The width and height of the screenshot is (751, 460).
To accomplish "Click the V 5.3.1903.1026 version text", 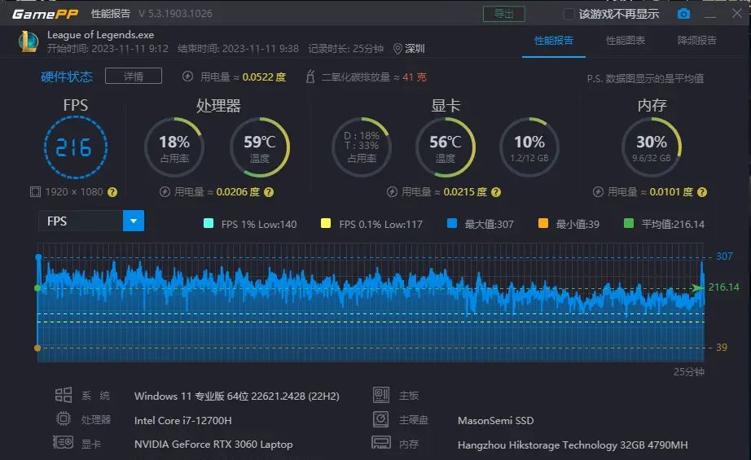I will coord(175,14).
